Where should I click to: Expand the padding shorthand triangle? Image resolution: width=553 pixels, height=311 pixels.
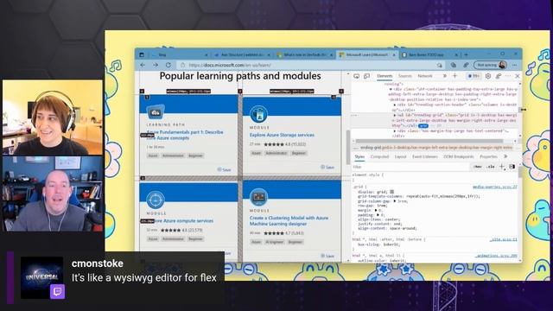pos(378,215)
